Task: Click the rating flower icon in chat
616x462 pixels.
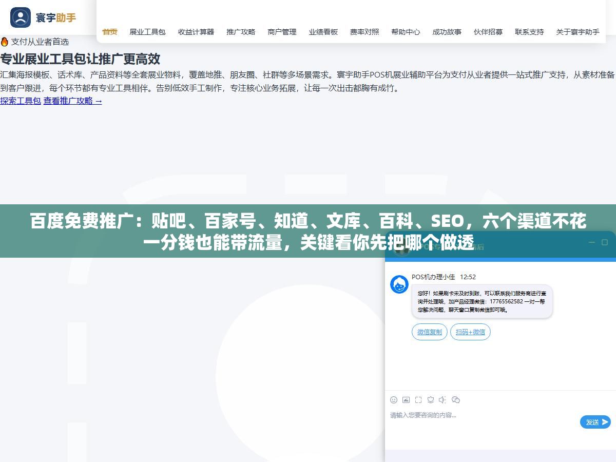Action: point(431,400)
